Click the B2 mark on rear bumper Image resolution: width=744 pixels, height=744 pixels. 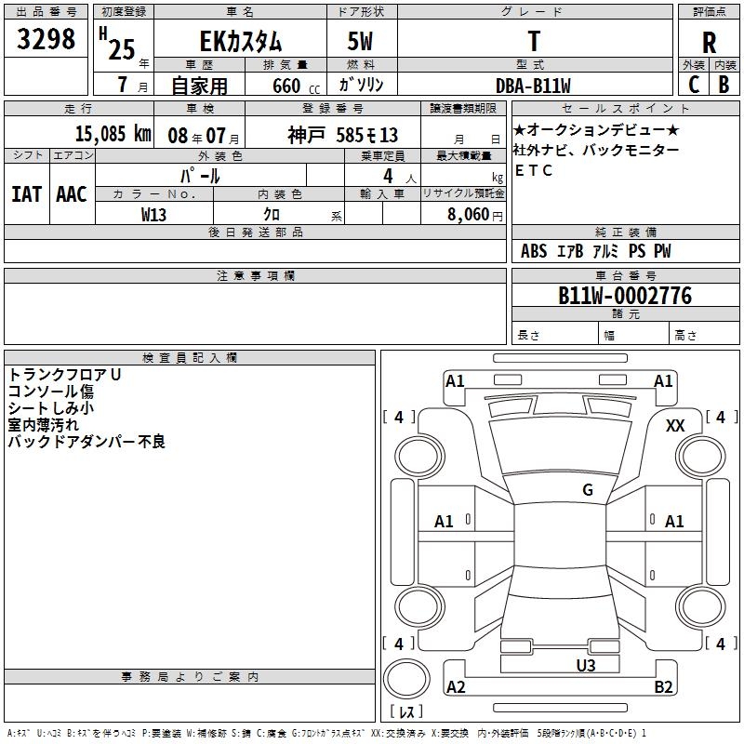click(x=663, y=686)
